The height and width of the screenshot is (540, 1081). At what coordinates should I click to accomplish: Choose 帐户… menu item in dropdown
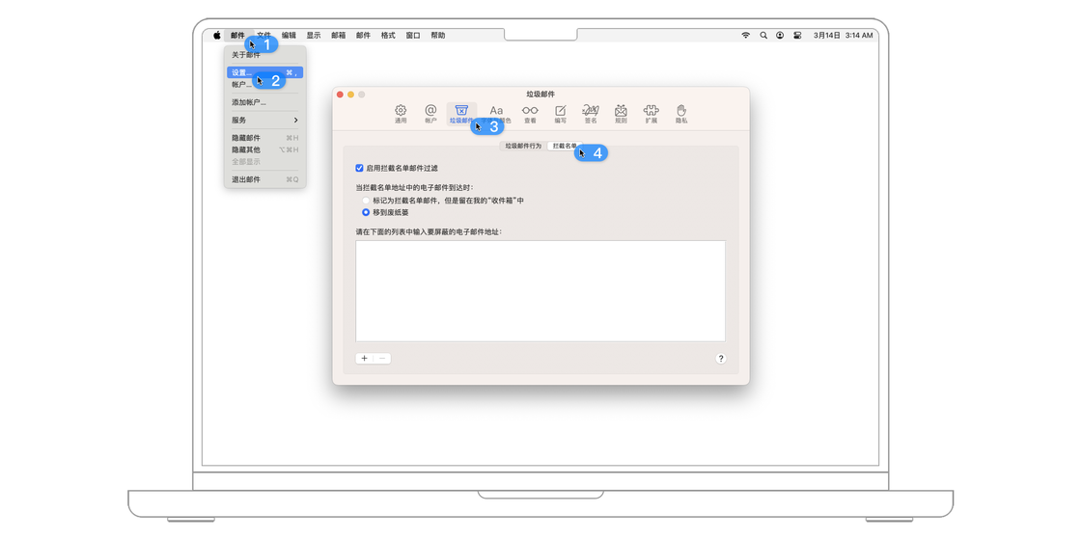click(x=264, y=85)
